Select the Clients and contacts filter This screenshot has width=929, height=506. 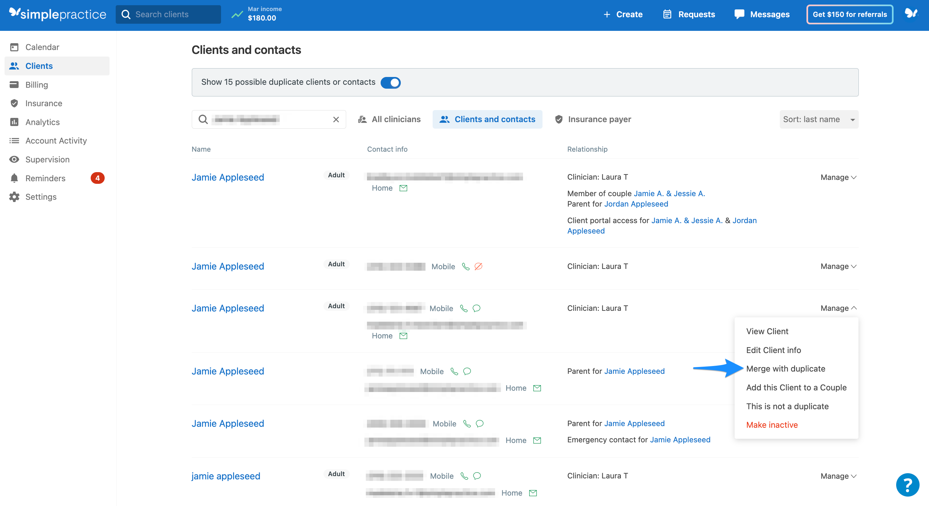point(487,119)
